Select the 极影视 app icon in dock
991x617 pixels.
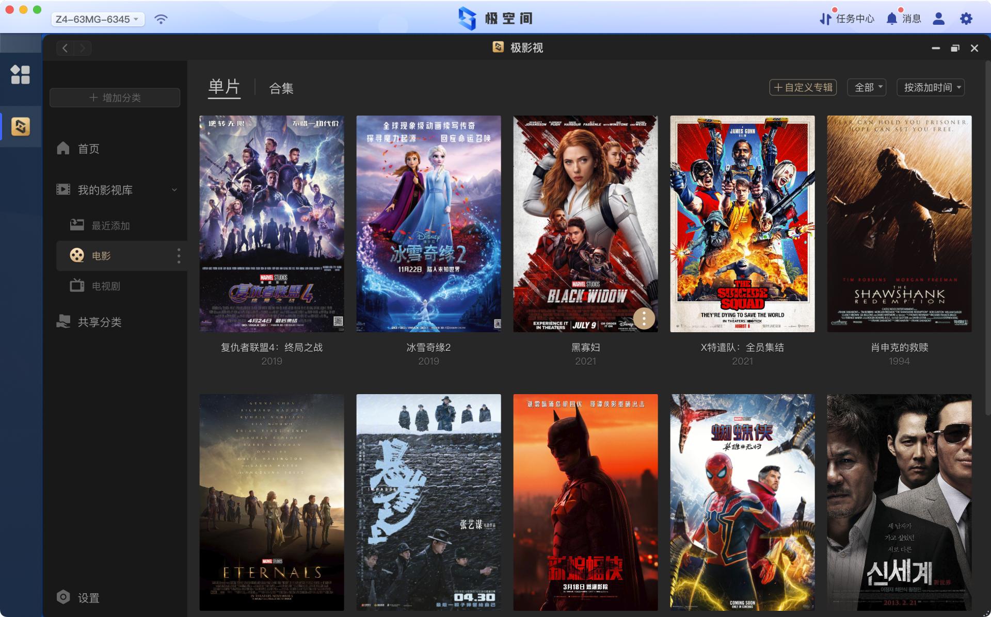pos(21,126)
